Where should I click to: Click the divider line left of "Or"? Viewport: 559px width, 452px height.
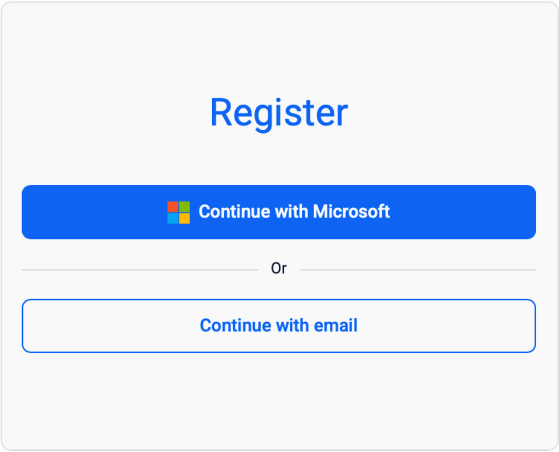tap(140, 270)
